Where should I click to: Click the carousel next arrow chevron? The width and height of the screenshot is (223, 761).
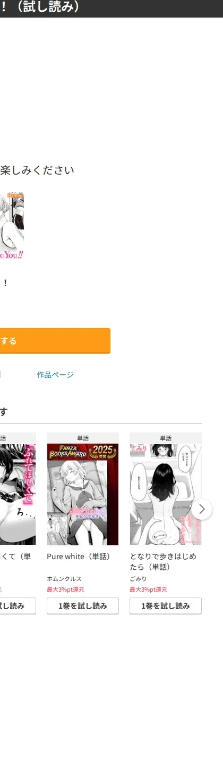[202, 509]
